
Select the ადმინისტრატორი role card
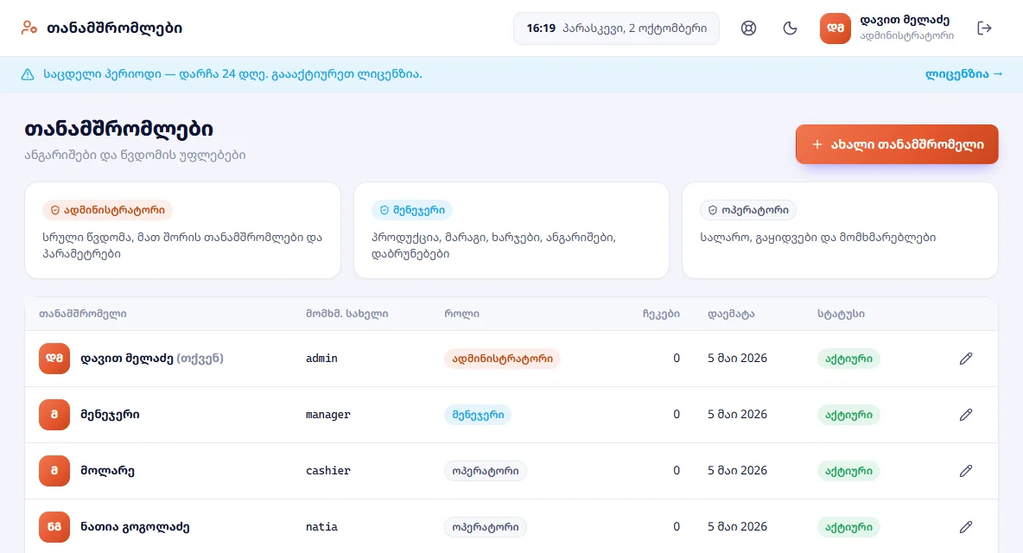[182, 230]
